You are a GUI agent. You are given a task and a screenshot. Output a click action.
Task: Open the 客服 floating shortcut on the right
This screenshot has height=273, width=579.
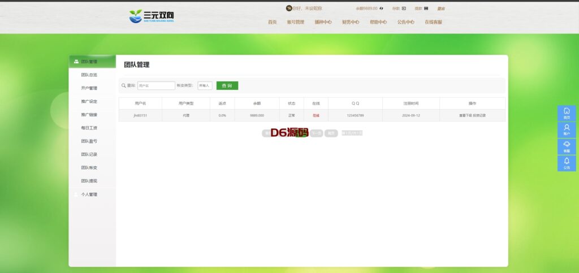567,146
